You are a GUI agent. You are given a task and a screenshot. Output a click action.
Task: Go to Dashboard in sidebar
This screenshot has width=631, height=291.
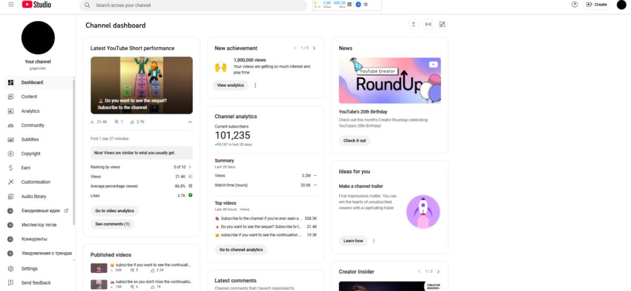(38, 82)
